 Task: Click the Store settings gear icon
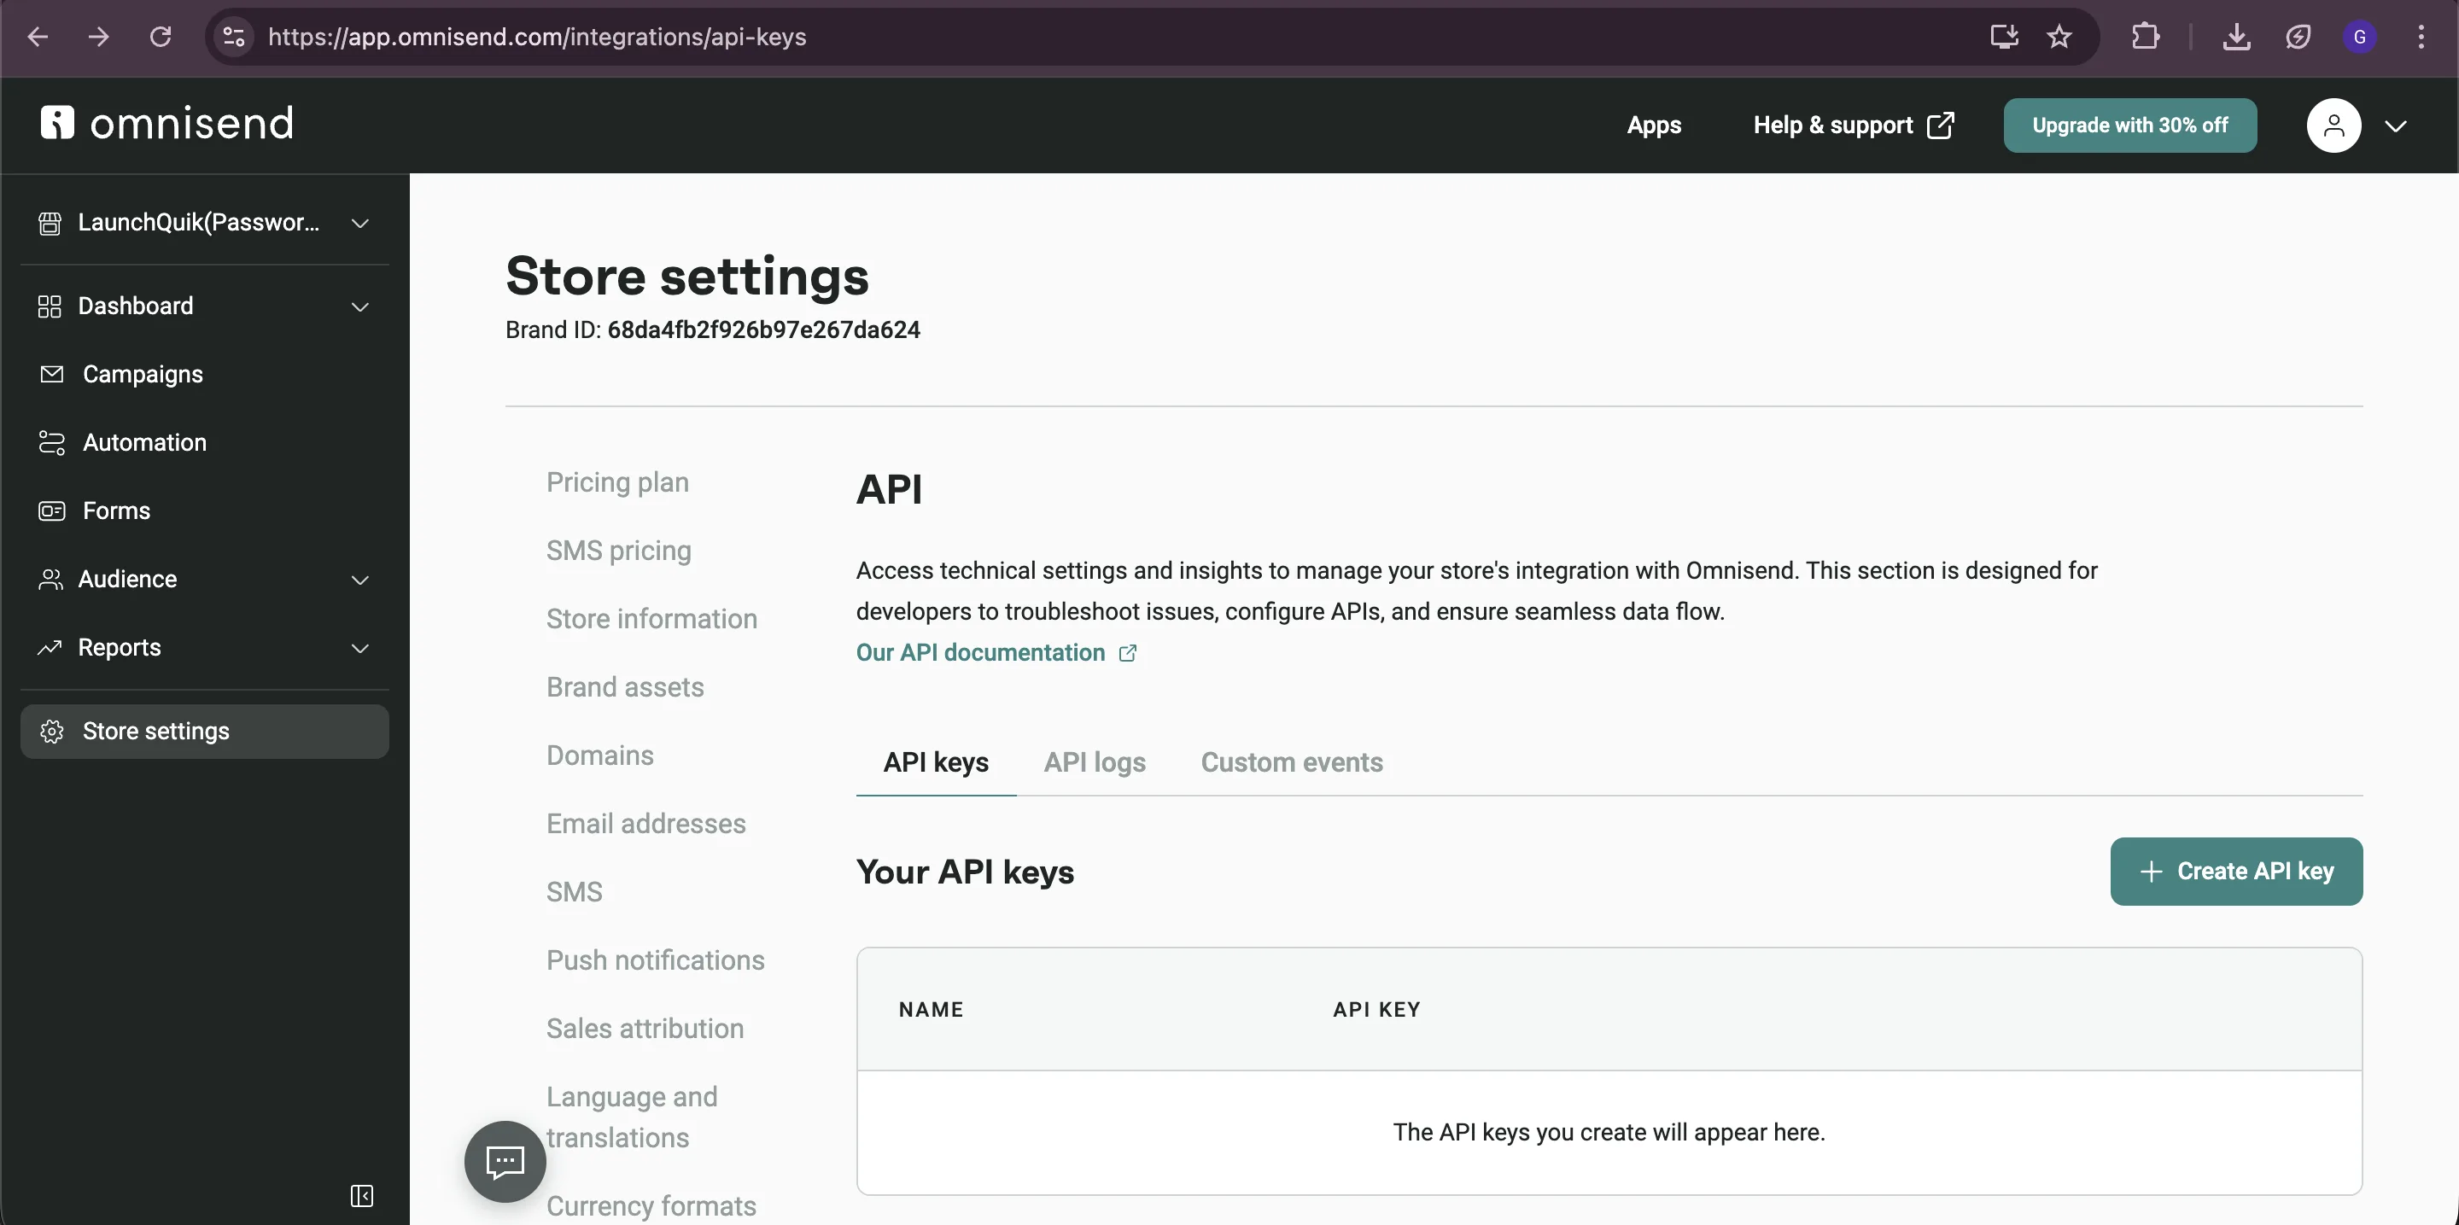(x=51, y=731)
